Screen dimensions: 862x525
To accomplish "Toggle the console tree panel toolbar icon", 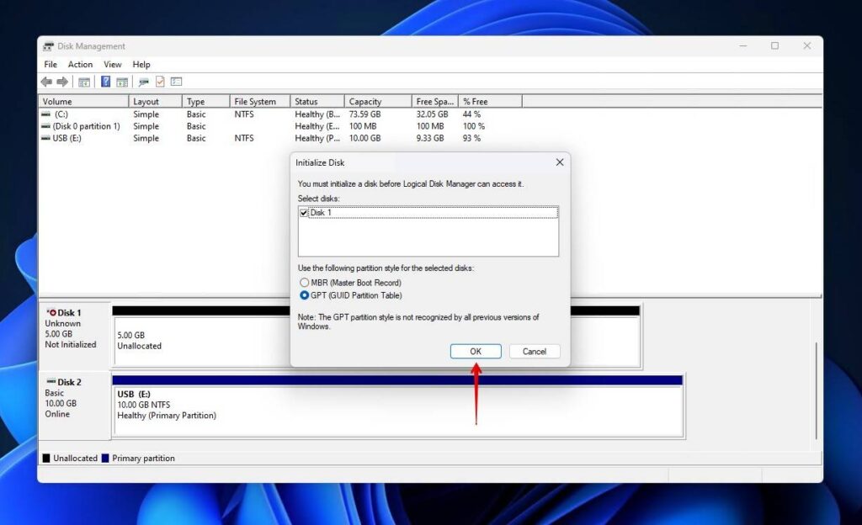I will 84,82.
